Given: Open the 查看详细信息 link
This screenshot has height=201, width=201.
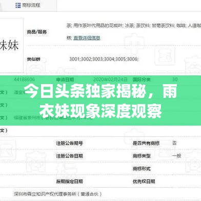Looking at the screenshot, I should 87,38.
